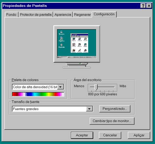Click the Cancelar button
The height and width of the screenshot is (144, 155).
point(110,135)
